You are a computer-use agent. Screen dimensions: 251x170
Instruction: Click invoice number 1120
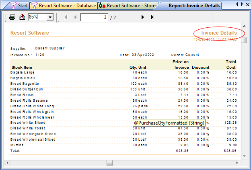coord(40,55)
